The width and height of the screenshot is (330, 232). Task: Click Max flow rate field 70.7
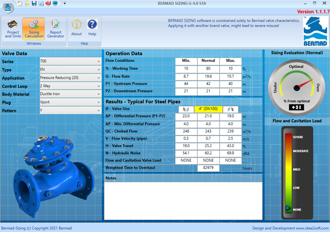pyautogui.click(x=230, y=76)
